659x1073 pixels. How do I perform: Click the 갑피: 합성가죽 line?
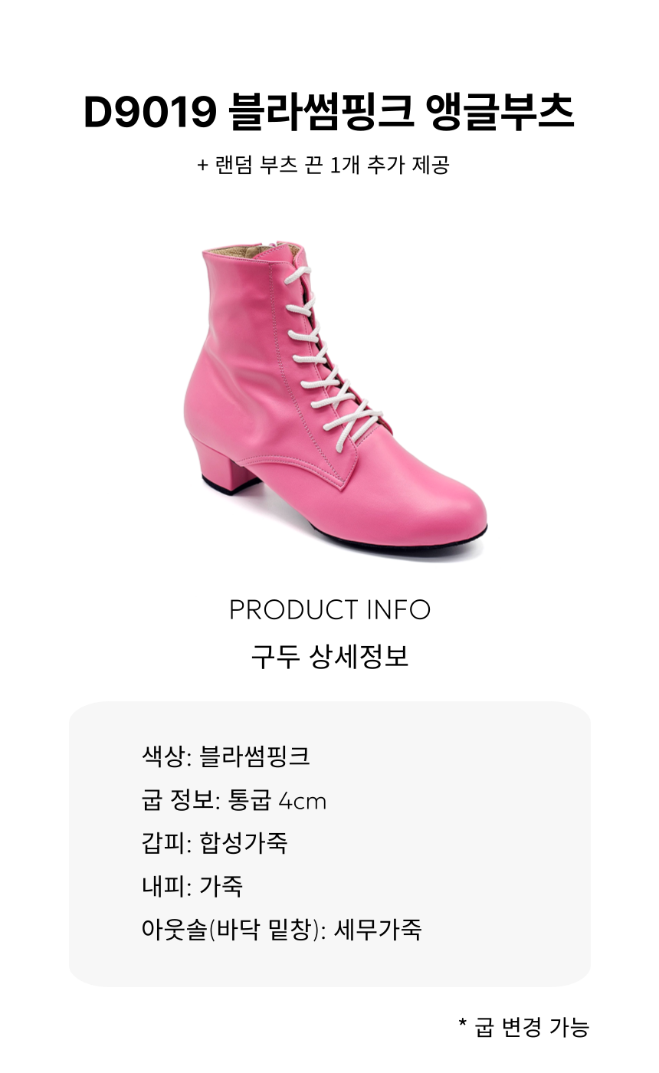click(x=215, y=843)
